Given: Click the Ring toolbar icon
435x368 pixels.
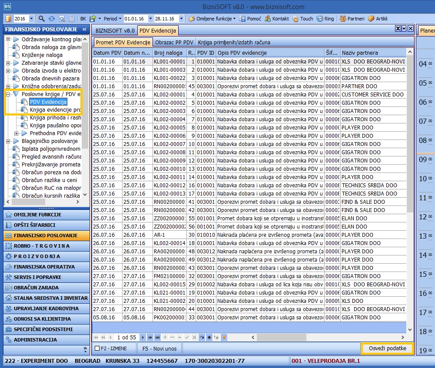Looking at the screenshot, I should tap(325, 19).
